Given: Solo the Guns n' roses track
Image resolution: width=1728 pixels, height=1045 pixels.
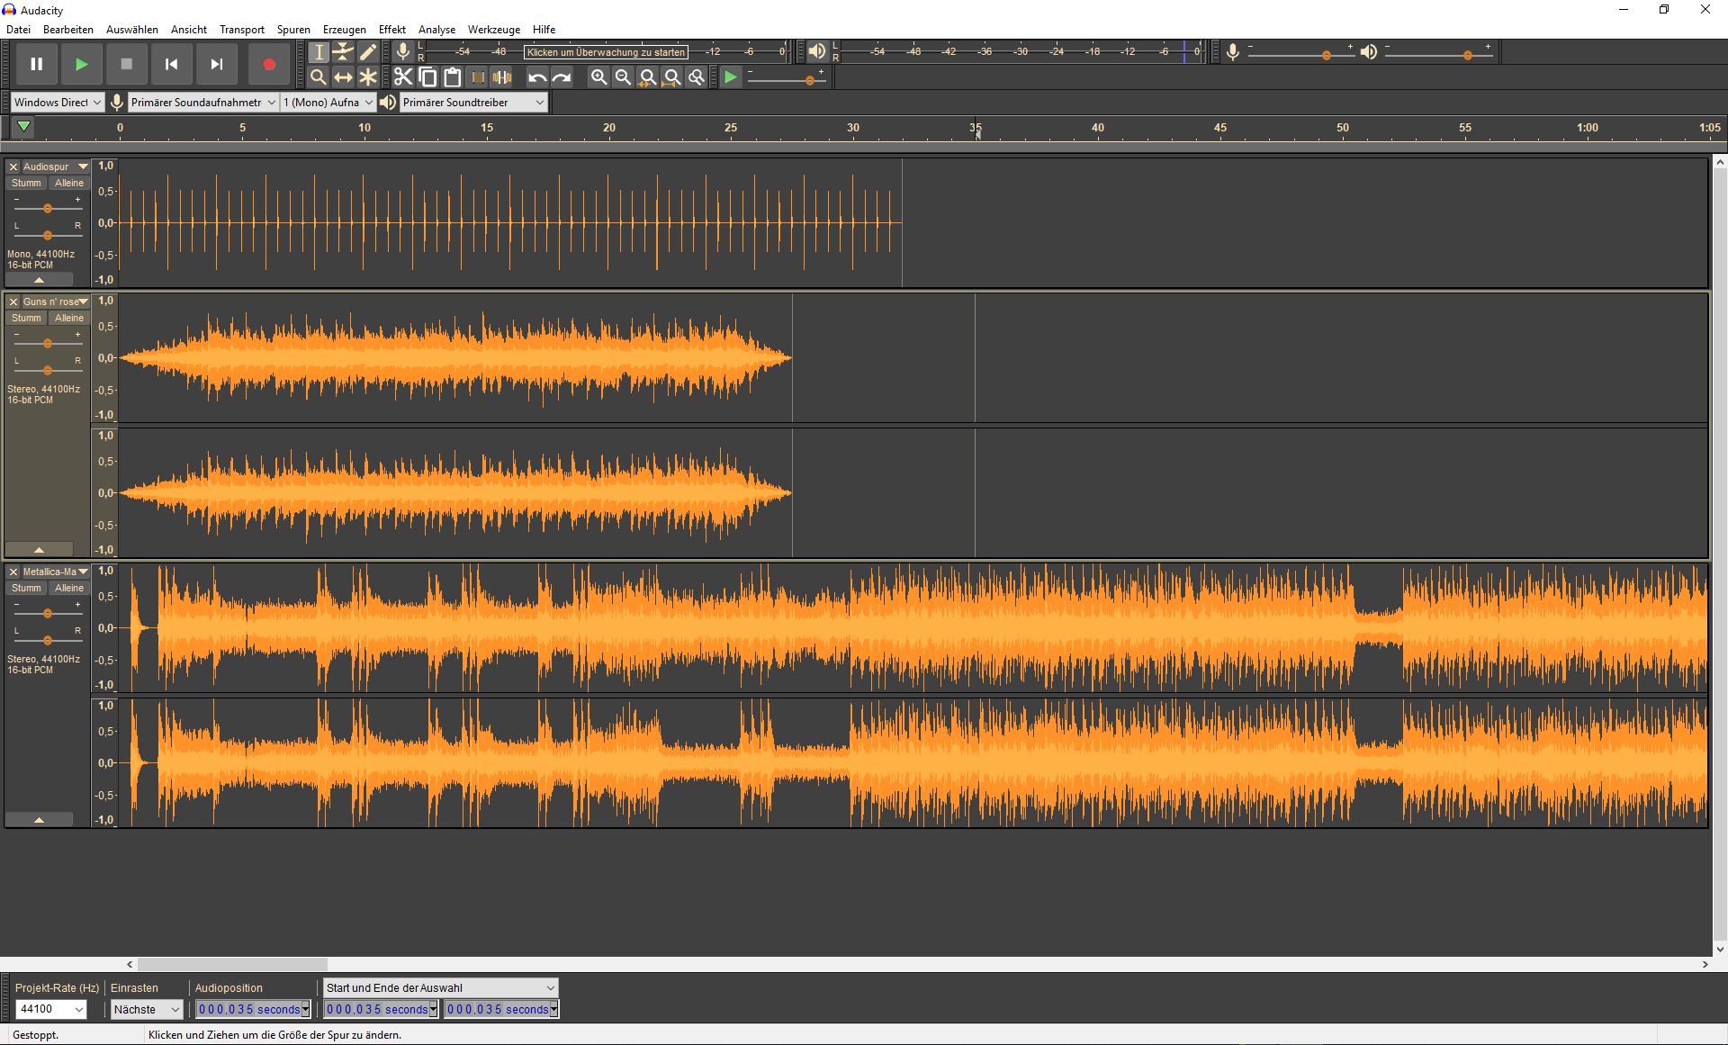Looking at the screenshot, I should pos(69,318).
